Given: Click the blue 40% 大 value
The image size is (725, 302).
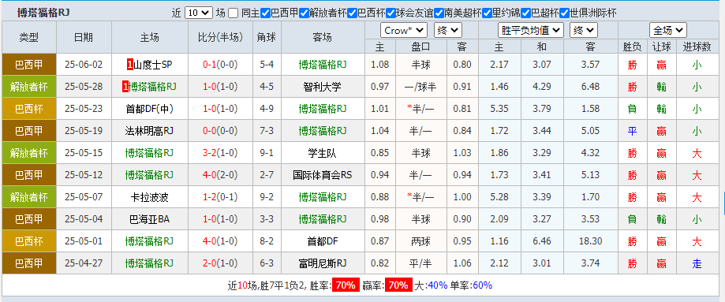Looking at the screenshot, I should (x=437, y=285).
